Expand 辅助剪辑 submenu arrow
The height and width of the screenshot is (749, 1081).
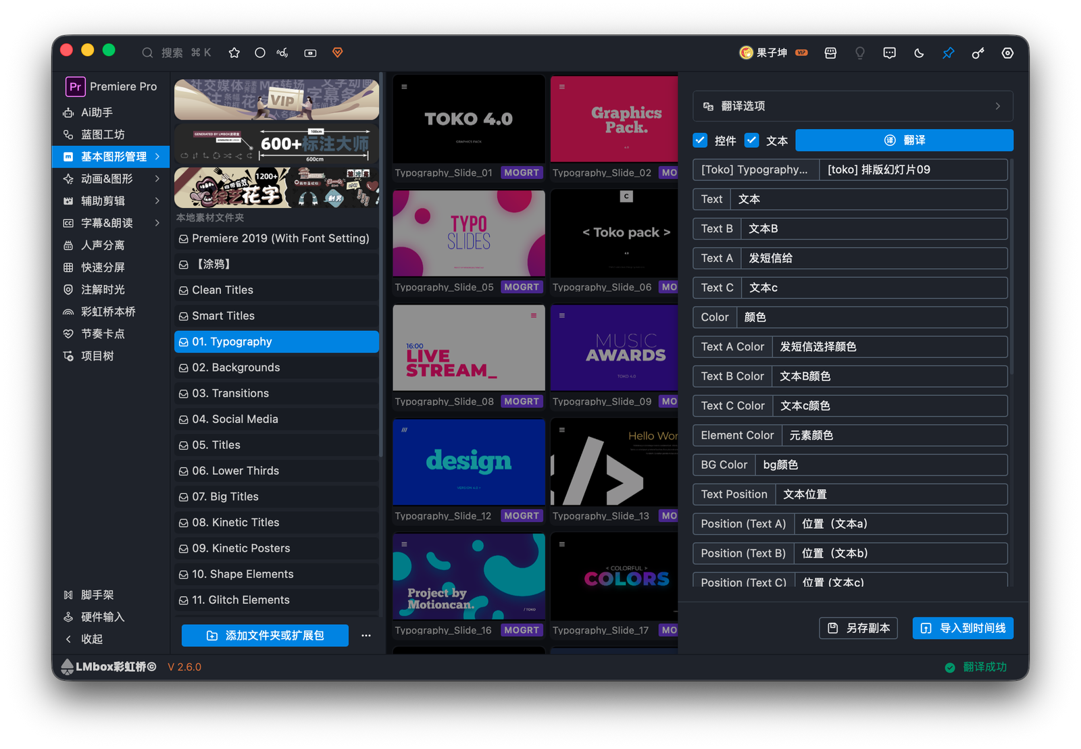[x=157, y=201]
